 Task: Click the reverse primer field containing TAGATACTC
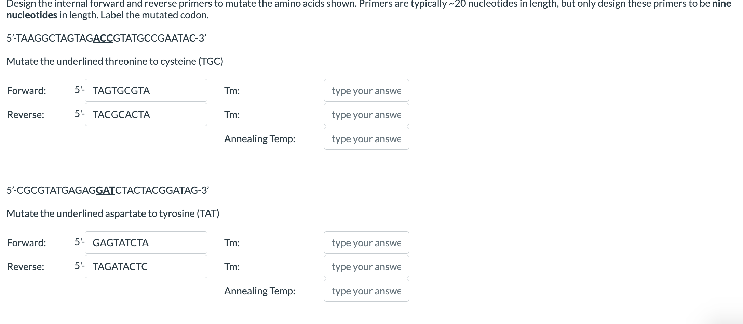pos(146,266)
